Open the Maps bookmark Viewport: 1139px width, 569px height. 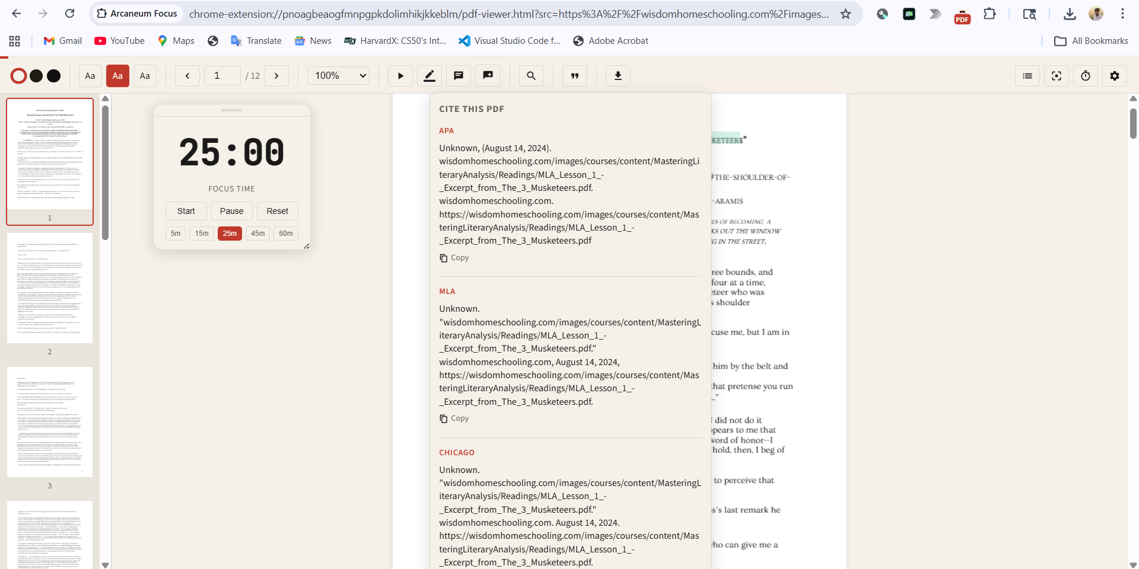176,41
